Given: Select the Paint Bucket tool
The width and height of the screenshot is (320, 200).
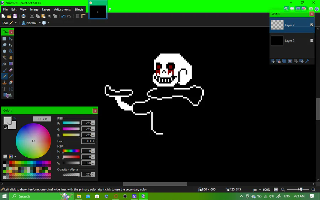Looking at the screenshot, I should [x=4, y=64].
